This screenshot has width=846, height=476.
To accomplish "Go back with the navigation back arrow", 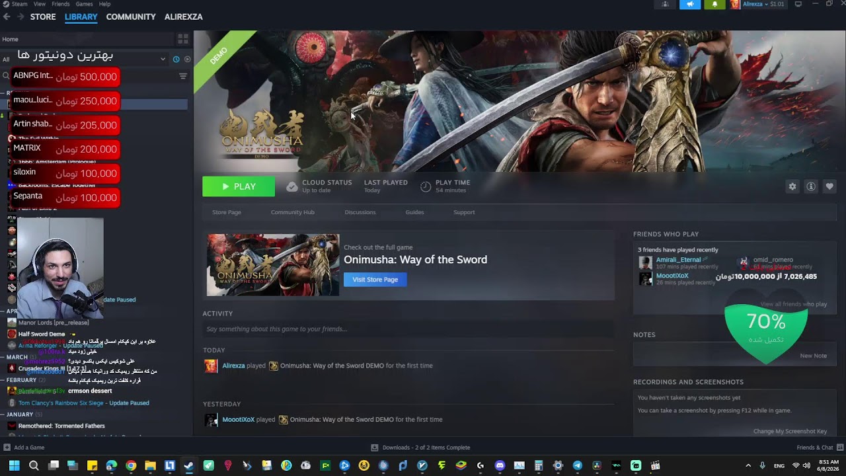I will pyautogui.click(x=7, y=17).
